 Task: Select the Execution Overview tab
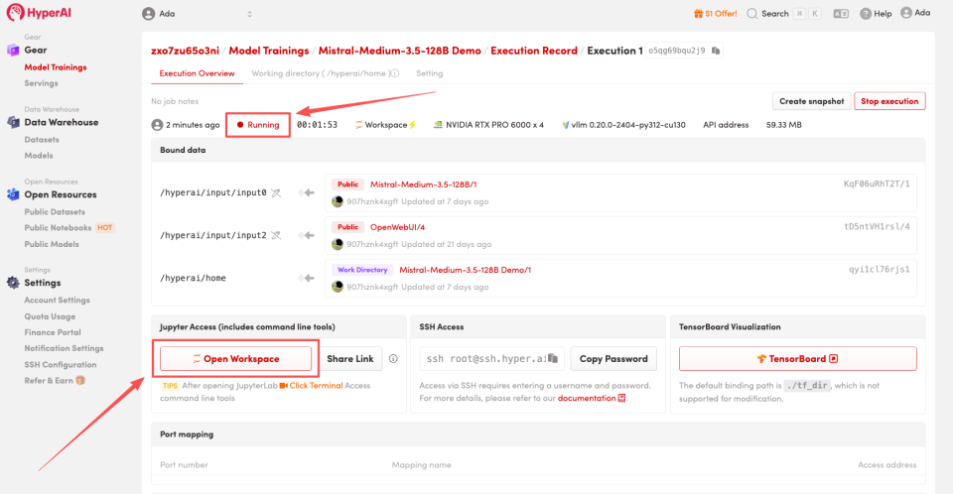197,73
